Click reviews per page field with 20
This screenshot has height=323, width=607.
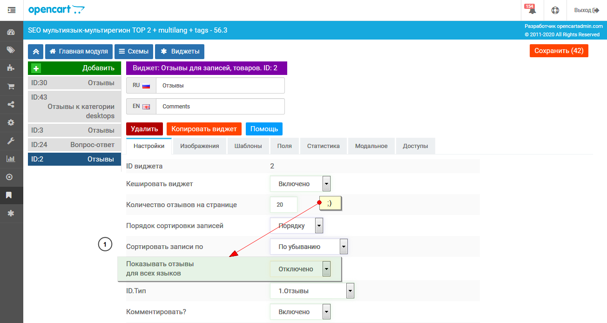point(284,205)
